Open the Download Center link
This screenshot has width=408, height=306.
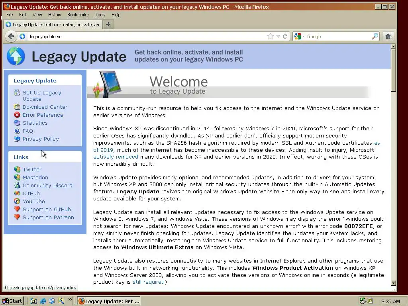(45, 107)
